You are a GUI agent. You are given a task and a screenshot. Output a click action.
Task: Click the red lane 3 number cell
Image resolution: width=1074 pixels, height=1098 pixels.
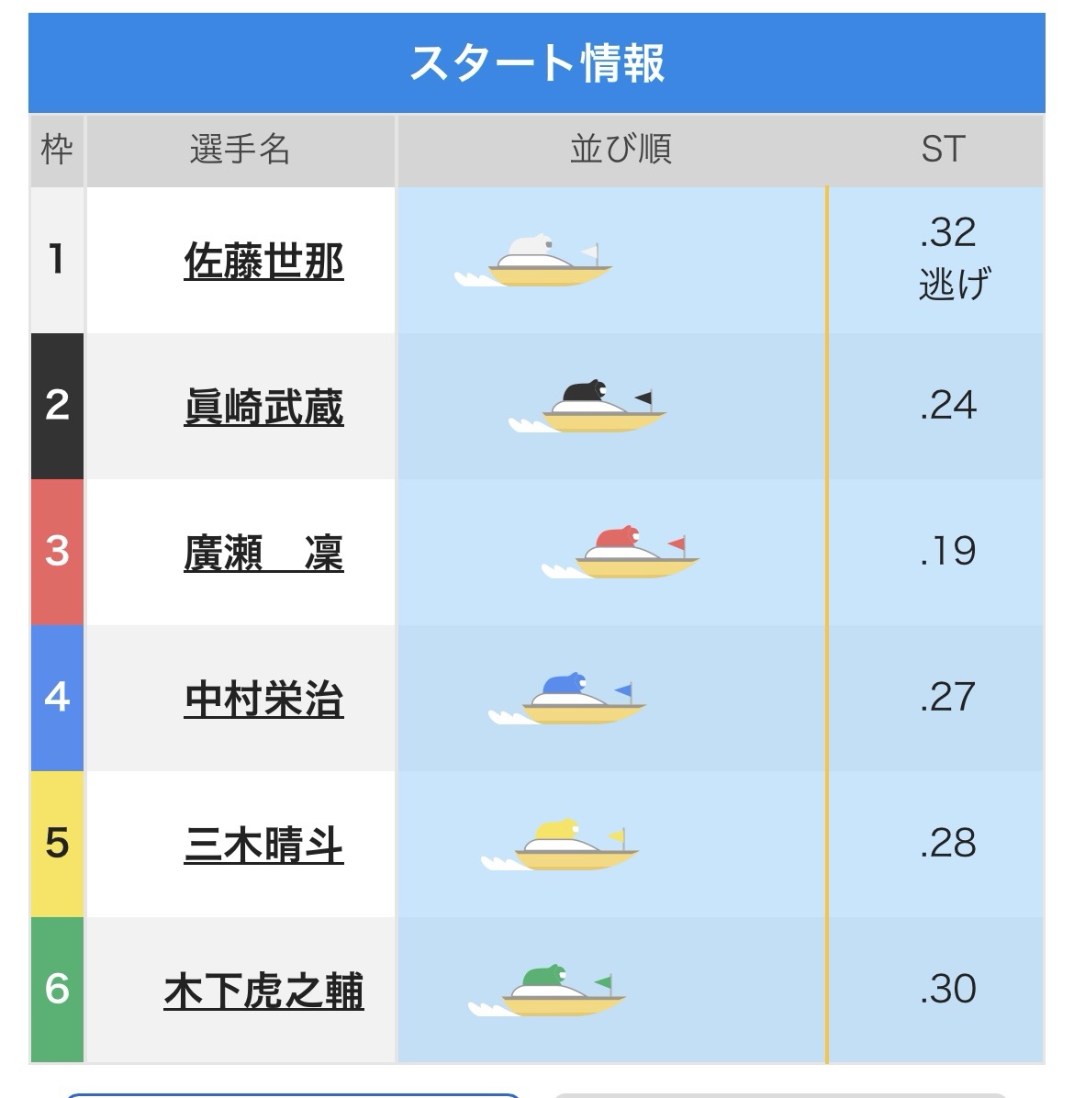tap(57, 552)
